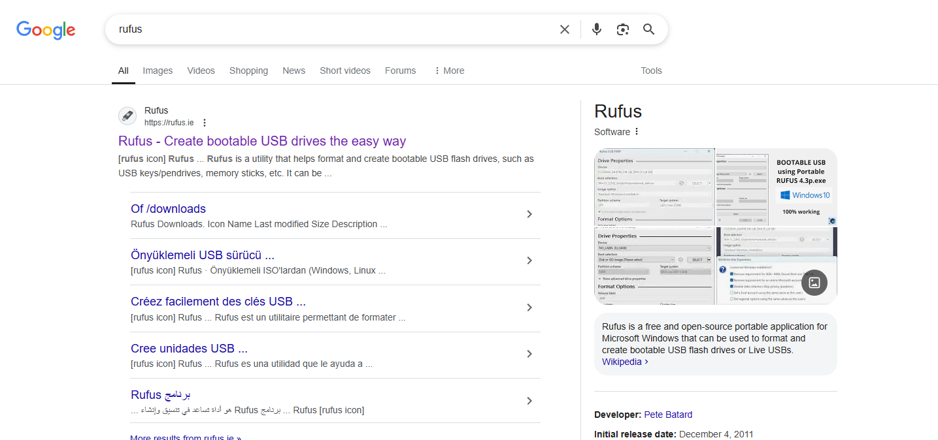This screenshot has width=938, height=440.
Task: Click 'Rufus is a free and open-source' description
Action: coord(714,338)
